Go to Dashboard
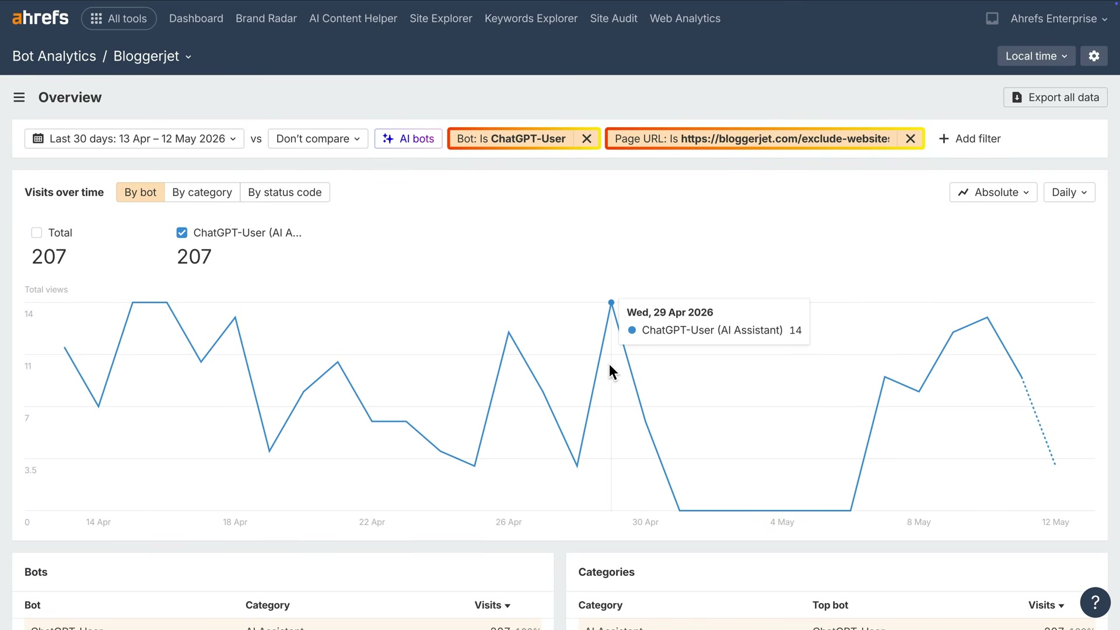This screenshot has width=1120, height=630. 196,19
